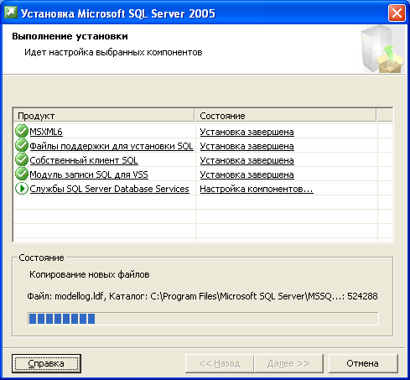Click the Отмена cancel button

363,363
